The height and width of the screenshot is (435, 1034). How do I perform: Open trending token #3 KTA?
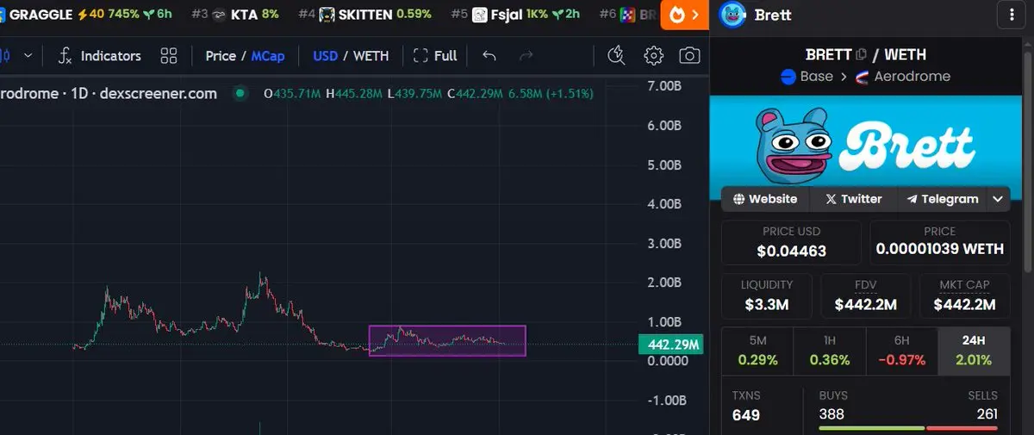tap(234, 15)
